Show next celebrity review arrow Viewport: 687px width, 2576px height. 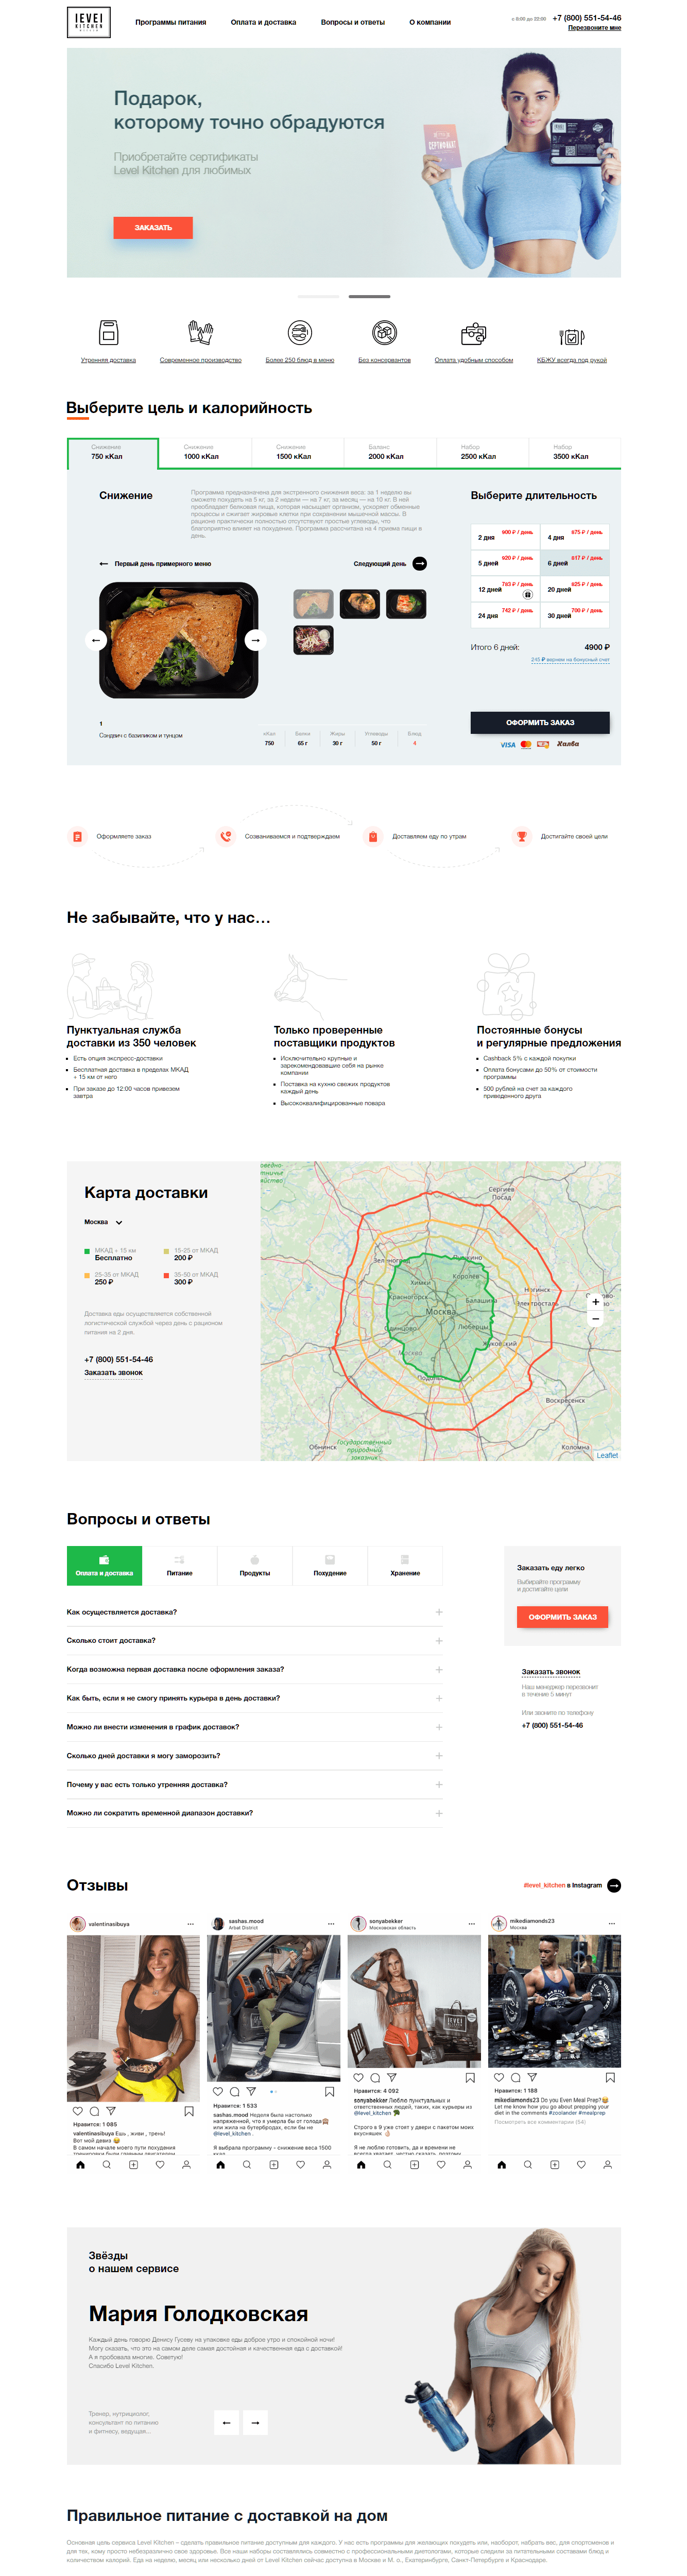point(255,2422)
